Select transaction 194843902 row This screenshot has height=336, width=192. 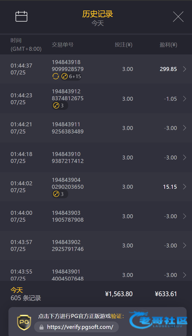[95, 246]
